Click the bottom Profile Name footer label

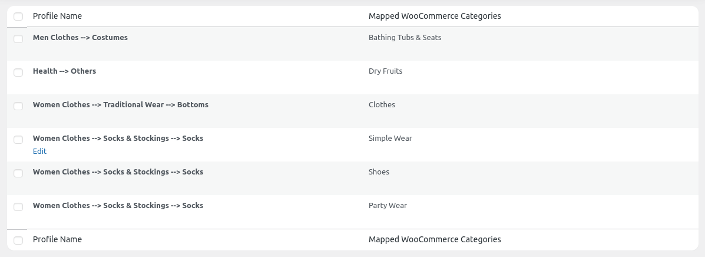[57, 239]
